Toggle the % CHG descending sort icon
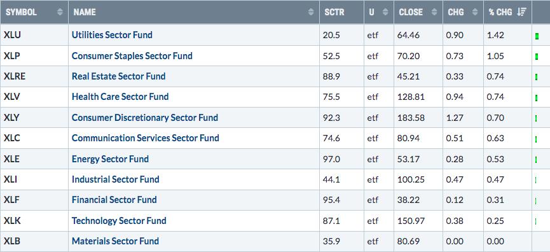The image size is (550, 252). click(x=522, y=12)
